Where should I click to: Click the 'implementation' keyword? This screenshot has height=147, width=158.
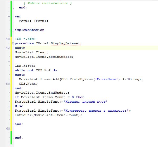tap(30, 30)
